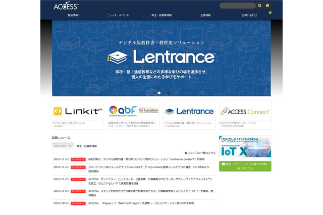Click the small Lentrance book-cap icon
The height and width of the screenshot is (215, 323).
click(170, 112)
